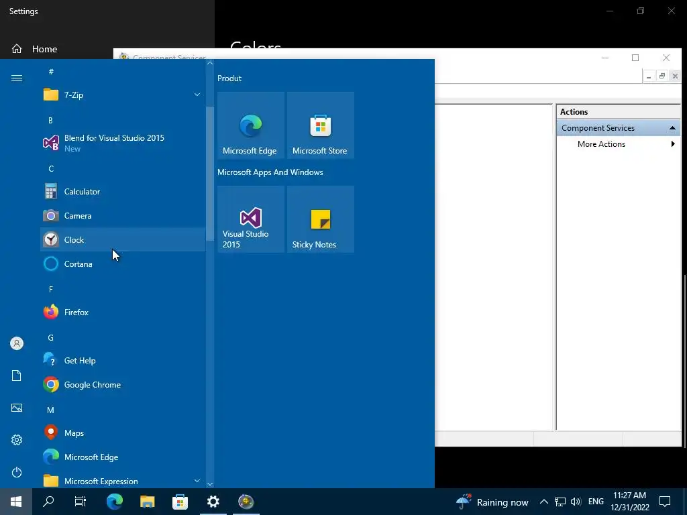This screenshot has height=515, width=687.
Task: Open More Actions submenu arrow
Action: [x=673, y=144]
